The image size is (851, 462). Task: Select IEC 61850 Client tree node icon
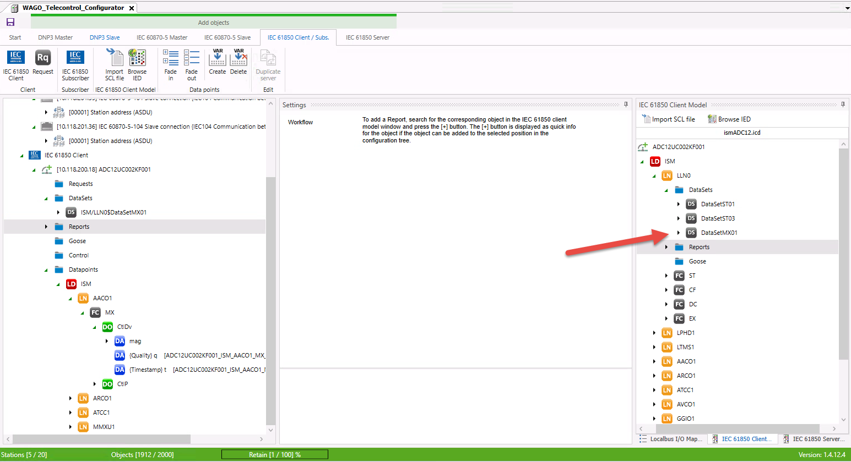pos(35,155)
